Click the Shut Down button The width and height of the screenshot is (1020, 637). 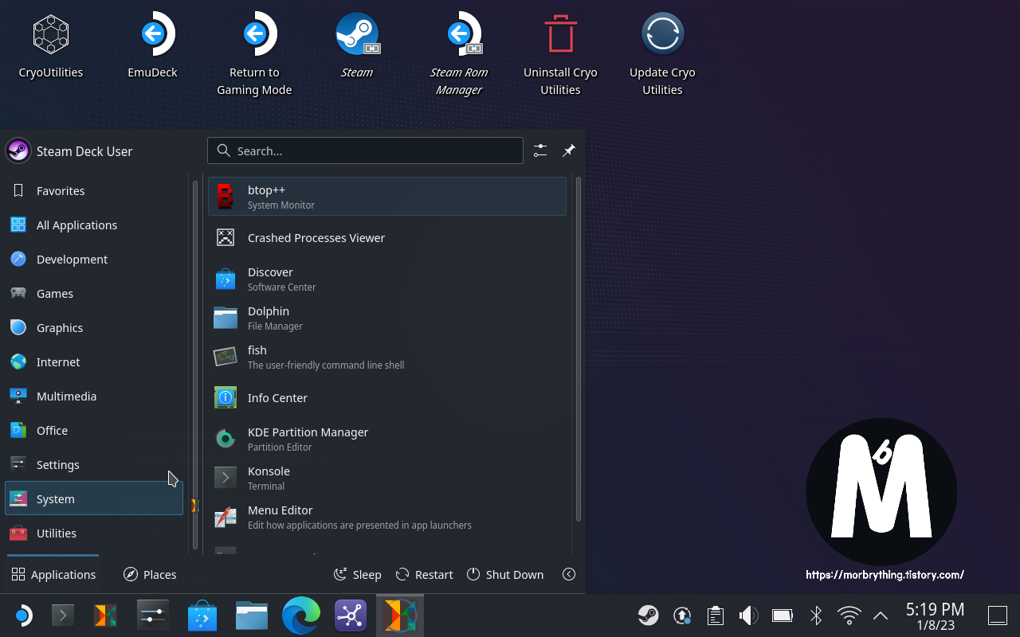point(505,574)
